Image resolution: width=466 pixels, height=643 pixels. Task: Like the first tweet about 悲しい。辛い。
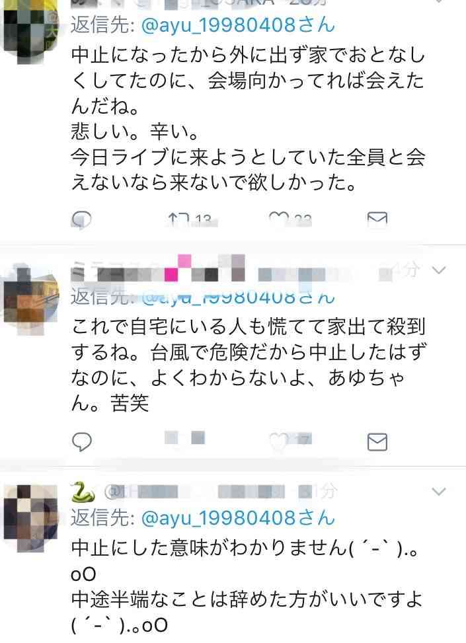pyautogui.click(x=279, y=219)
